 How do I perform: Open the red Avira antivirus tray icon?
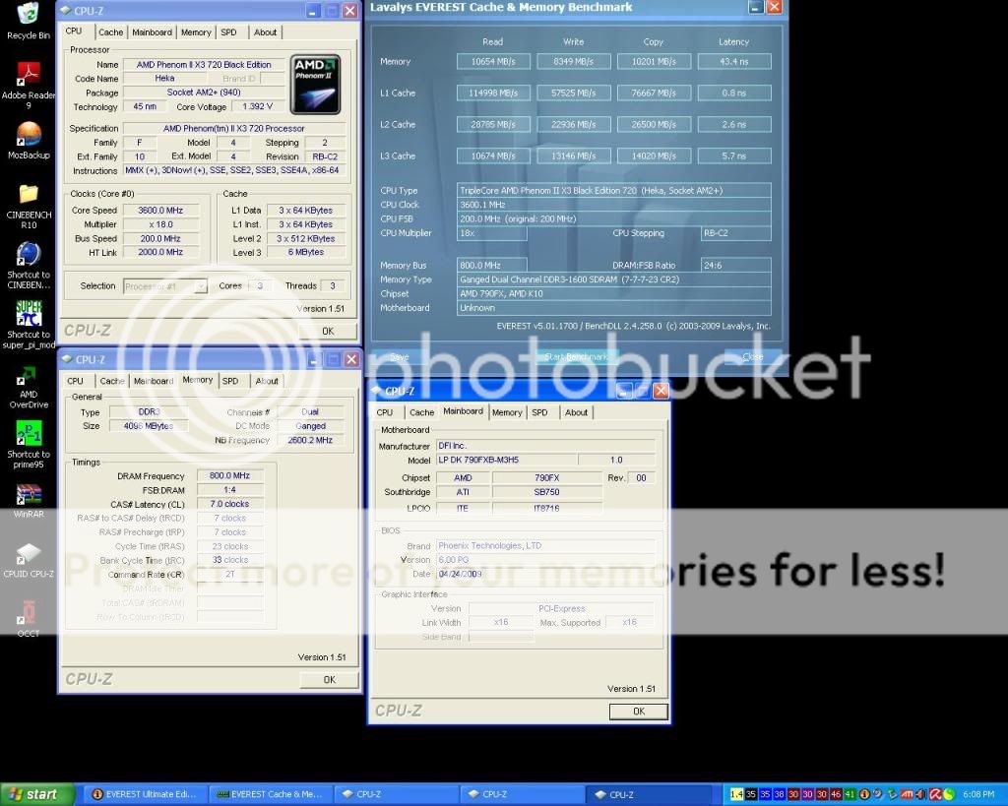coord(935,795)
